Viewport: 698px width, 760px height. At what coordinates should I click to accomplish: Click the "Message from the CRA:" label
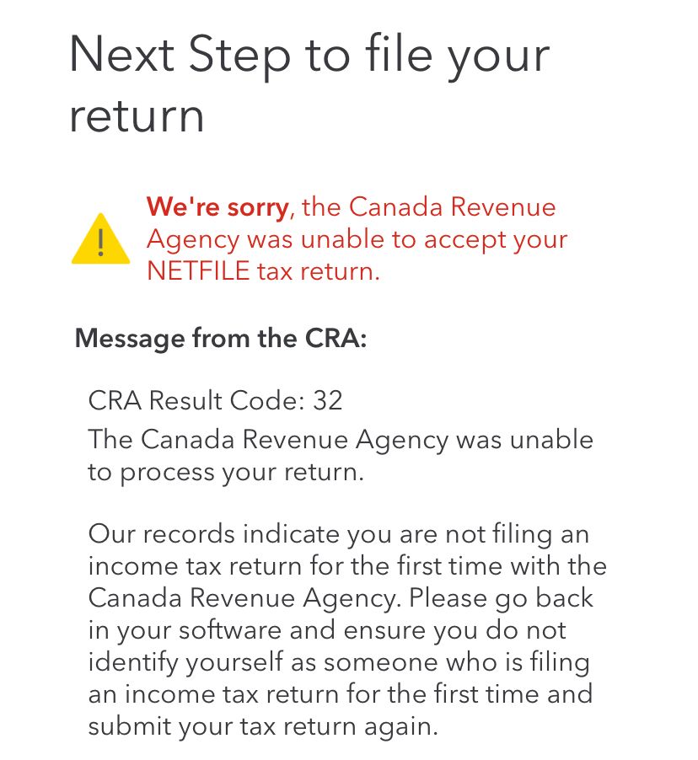point(221,339)
